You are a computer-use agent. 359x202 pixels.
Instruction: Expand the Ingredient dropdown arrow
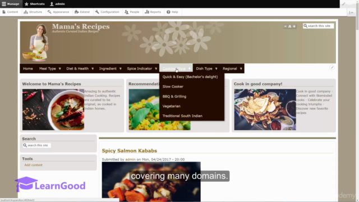[x=121, y=68]
